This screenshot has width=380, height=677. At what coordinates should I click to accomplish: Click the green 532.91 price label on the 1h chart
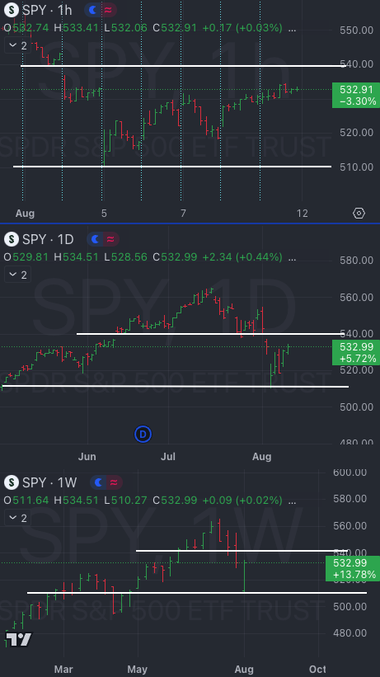point(356,95)
